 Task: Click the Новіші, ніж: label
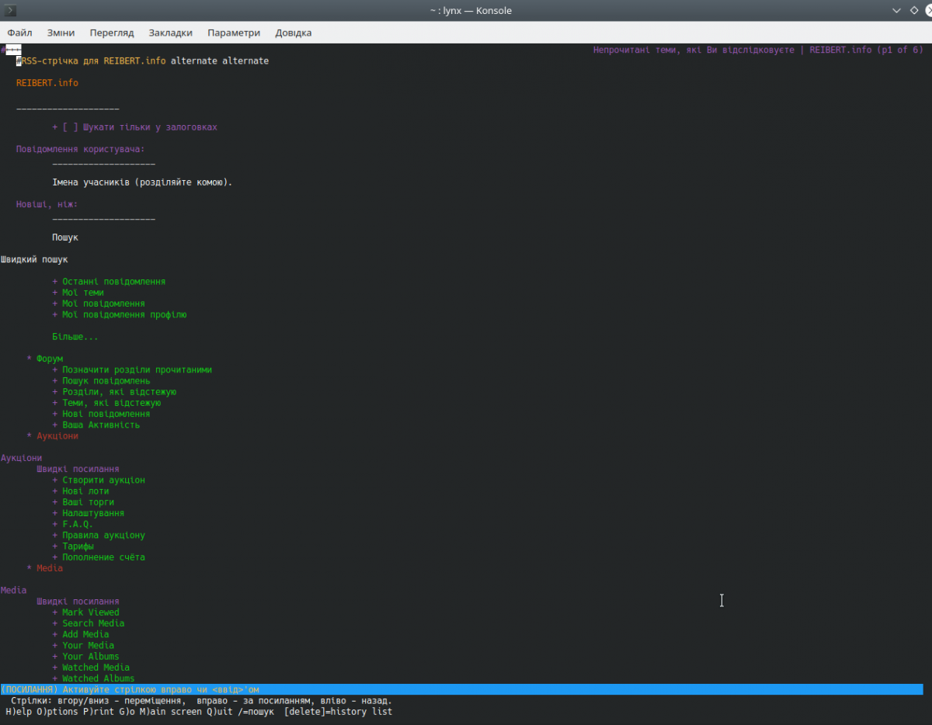pos(47,204)
